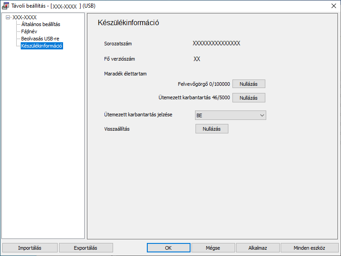
Task: Collapse the XXX-XXXX tree node
Action: [8, 18]
